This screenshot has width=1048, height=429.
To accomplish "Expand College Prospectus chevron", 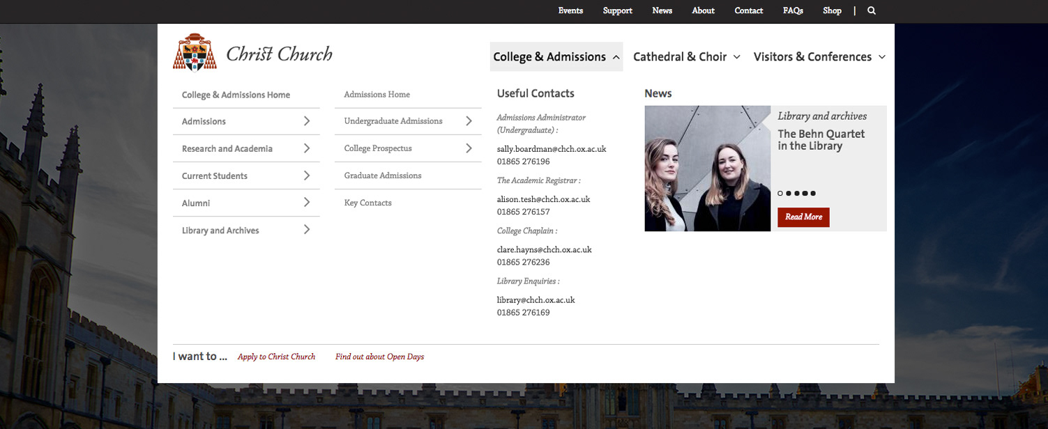I will [x=469, y=148].
